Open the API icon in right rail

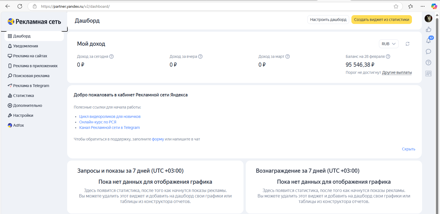point(428,74)
